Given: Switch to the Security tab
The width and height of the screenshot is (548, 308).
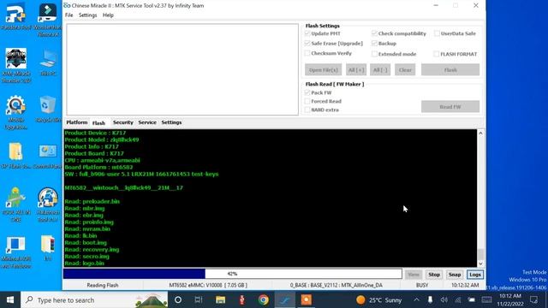Looking at the screenshot, I should click(123, 122).
